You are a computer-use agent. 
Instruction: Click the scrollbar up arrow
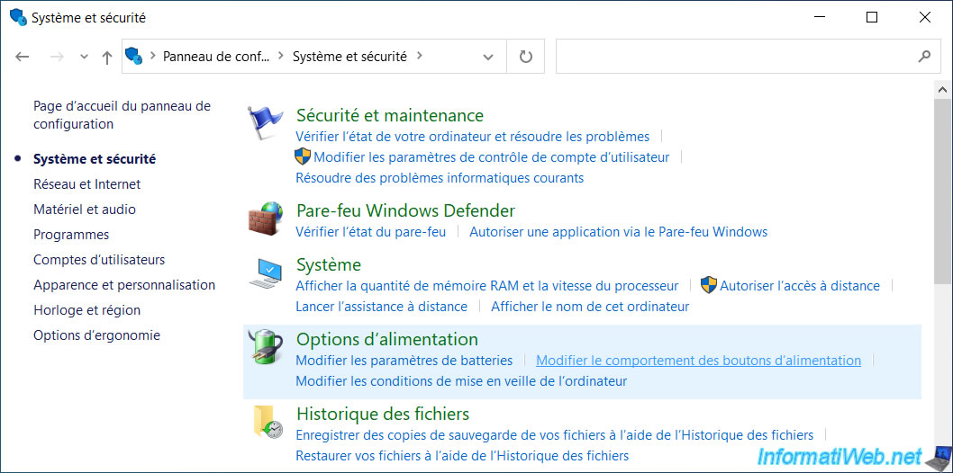[x=942, y=90]
